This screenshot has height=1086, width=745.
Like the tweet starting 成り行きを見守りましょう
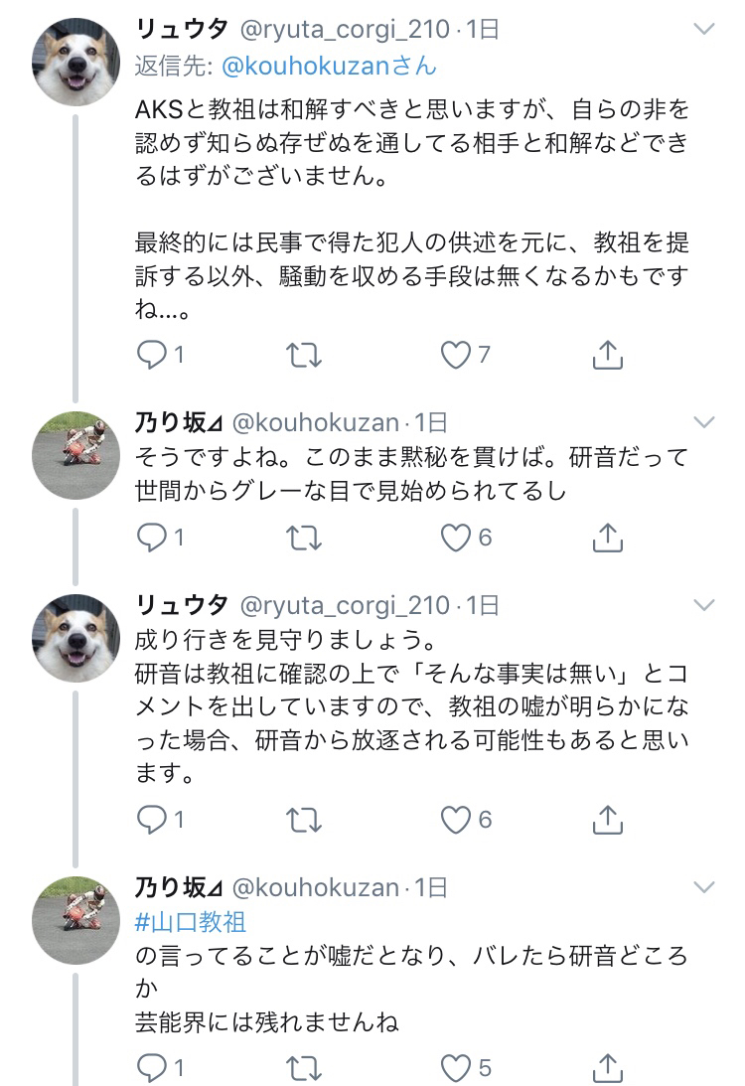point(456,820)
